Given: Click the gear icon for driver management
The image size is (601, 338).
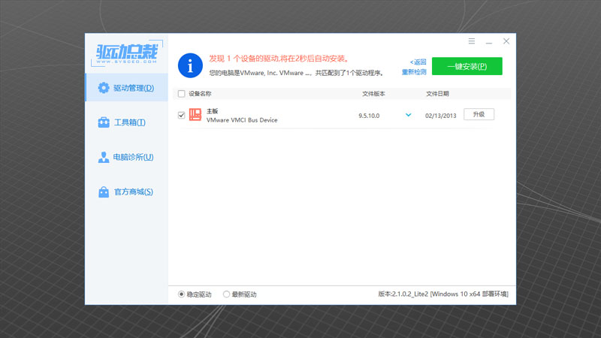Looking at the screenshot, I should point(104,88).
